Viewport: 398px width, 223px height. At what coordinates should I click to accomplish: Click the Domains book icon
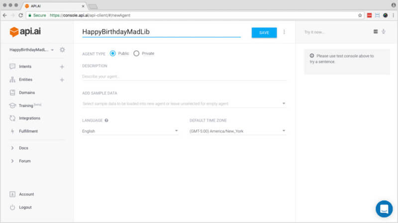[x=12, y=92]
